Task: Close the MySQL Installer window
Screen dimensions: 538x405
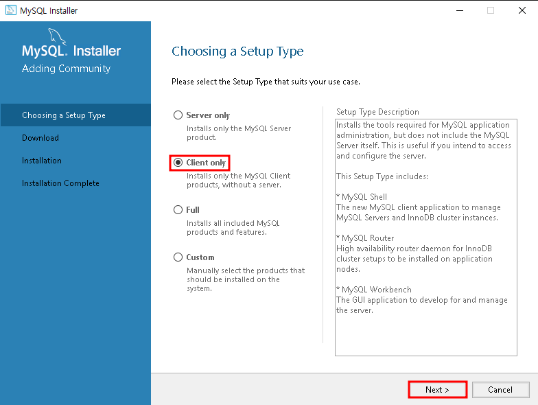Action: click(522, 11)
